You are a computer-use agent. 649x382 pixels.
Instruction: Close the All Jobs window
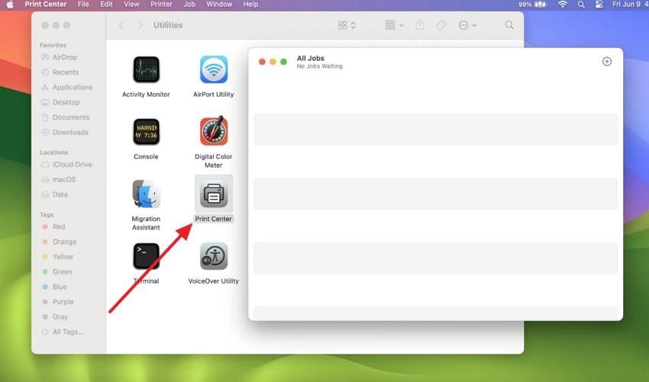tap(262, 62)
